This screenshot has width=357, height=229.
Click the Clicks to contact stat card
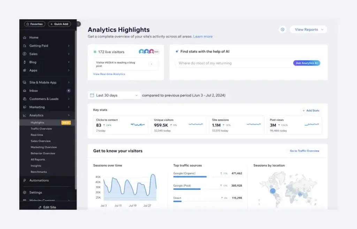coord(120,125)
